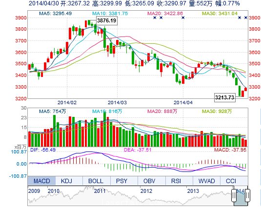Select the BOLL indicator tab
This screenshot has height=207, width=261.
point(97,181)
